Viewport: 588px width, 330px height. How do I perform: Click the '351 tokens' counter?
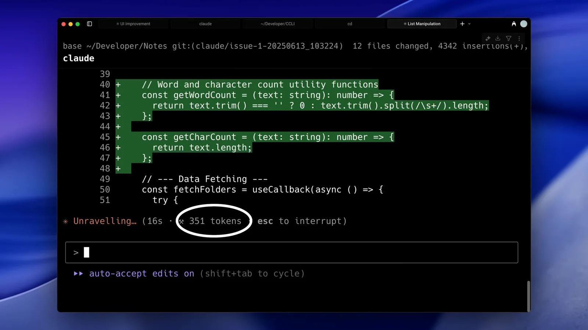(x=215, y=221)
